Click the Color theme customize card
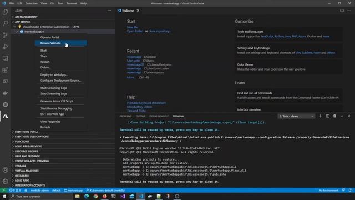Image resolution: width=355 pixels, height=200 pixels. coord(288,67)
